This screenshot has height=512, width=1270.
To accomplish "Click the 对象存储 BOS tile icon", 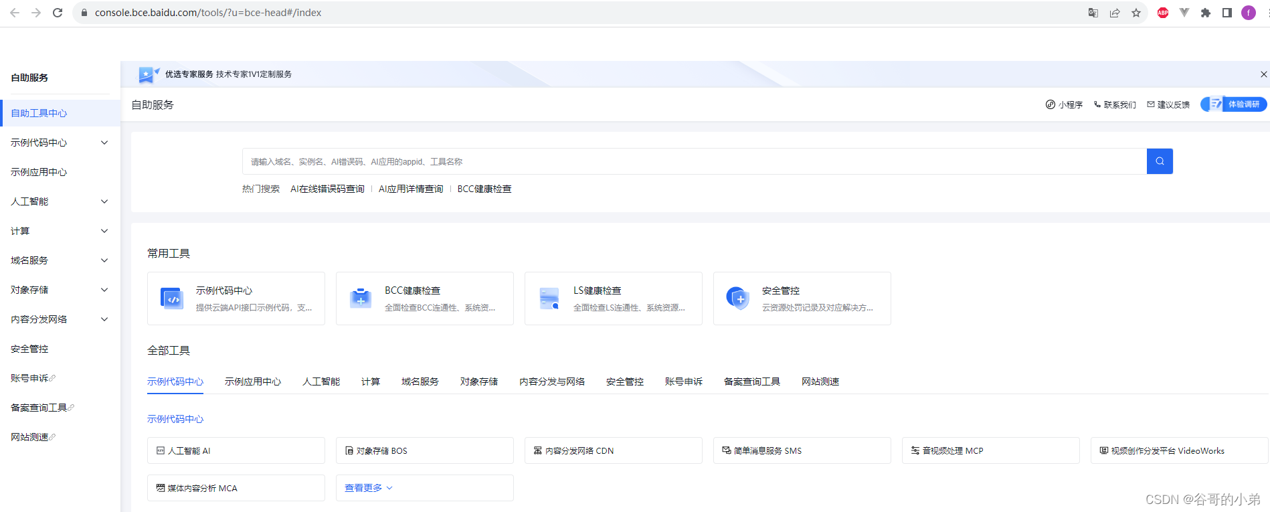I will pos(349,450).
